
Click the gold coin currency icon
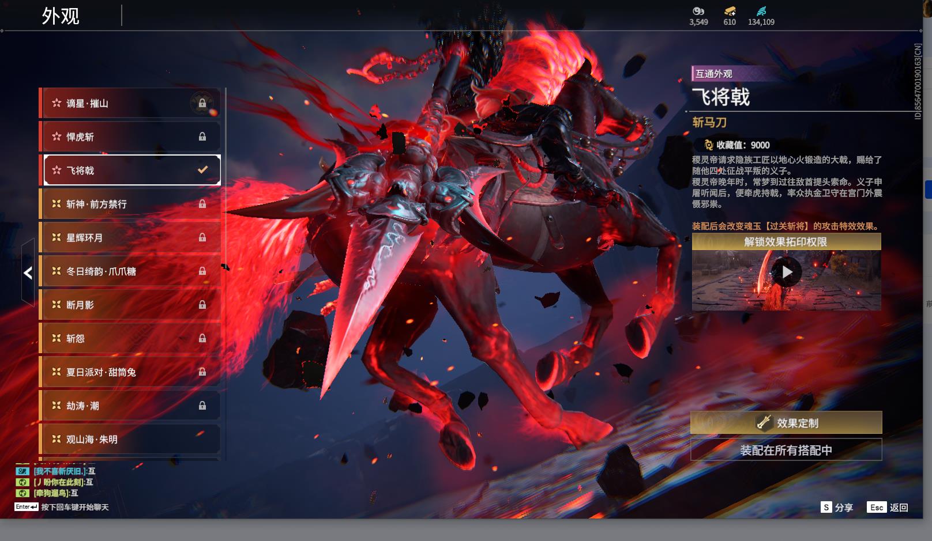[x=698, y=11]
